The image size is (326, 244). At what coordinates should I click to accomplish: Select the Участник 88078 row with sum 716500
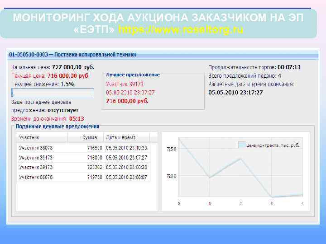pos(83,148)
